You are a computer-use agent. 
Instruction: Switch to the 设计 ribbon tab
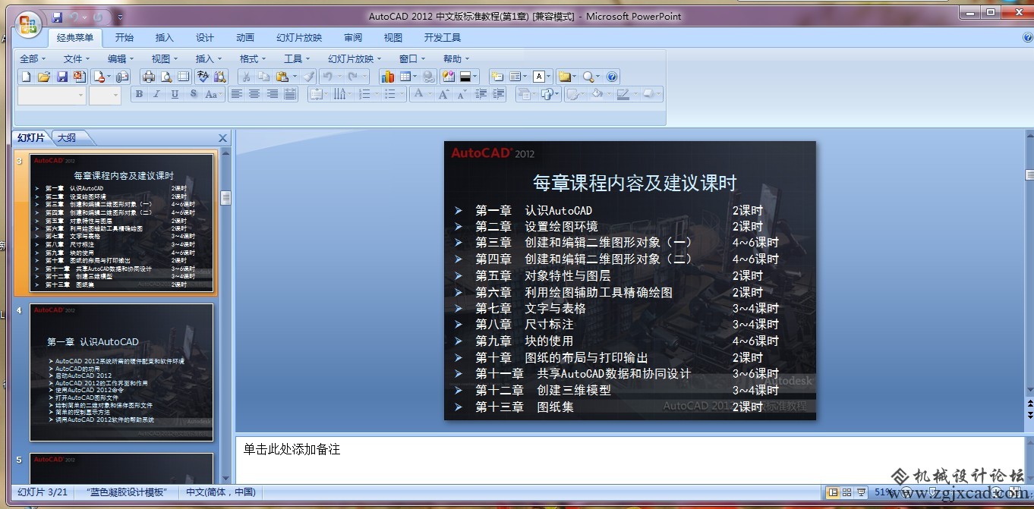tap(205, 37)
